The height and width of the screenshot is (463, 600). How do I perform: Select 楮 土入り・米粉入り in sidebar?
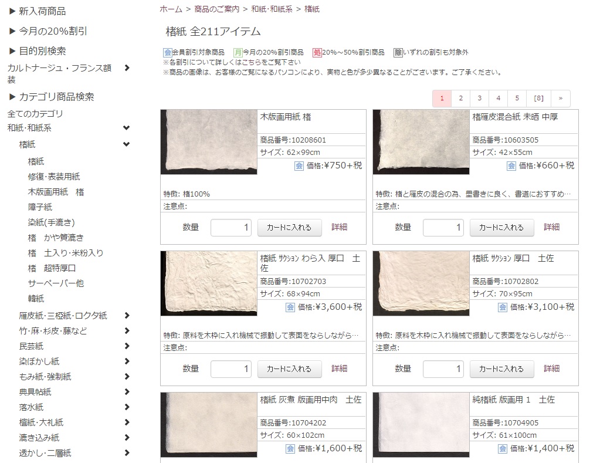(66, 253)
